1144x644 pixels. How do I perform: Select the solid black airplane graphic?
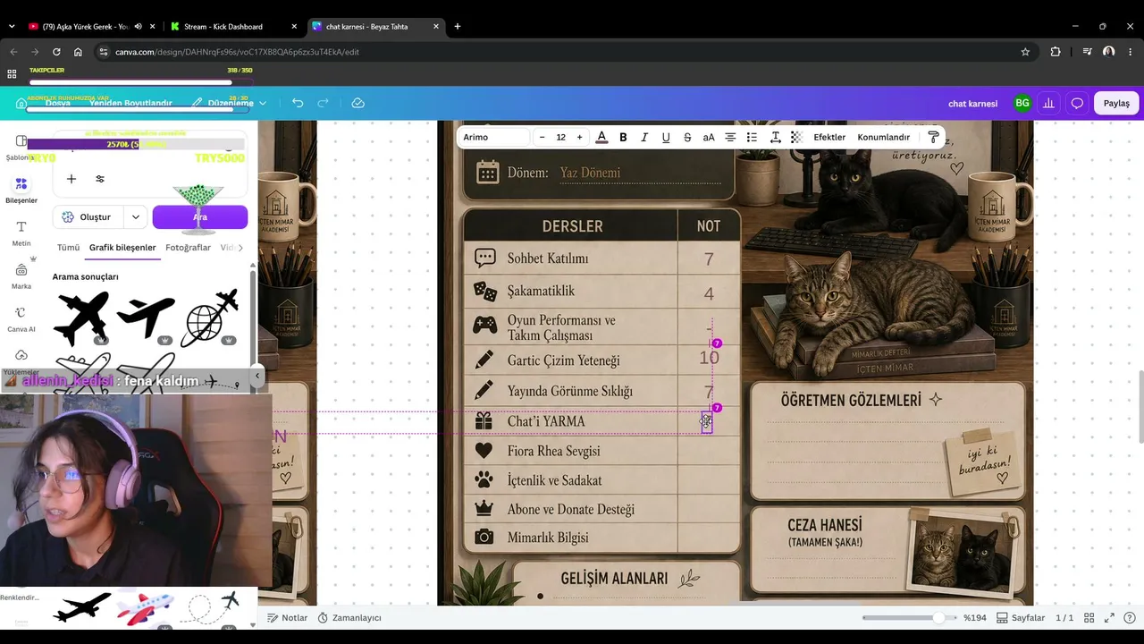(x=81, y=317)
